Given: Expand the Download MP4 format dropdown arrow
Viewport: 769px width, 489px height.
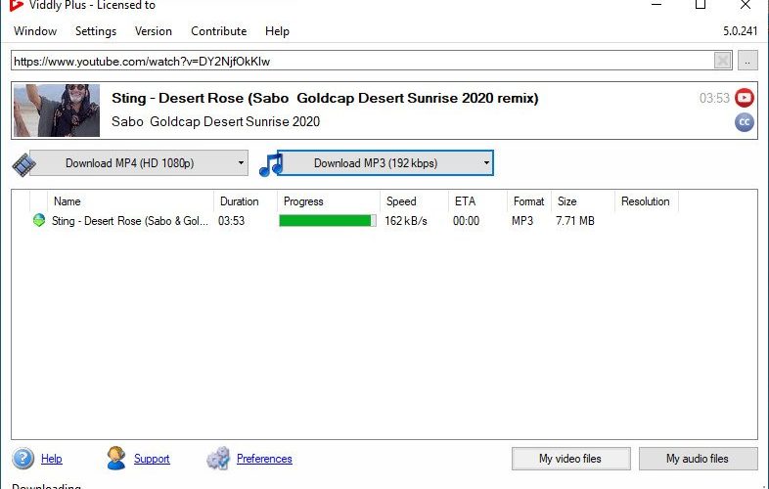Looking at the screenshot, I should click(241, 162).
